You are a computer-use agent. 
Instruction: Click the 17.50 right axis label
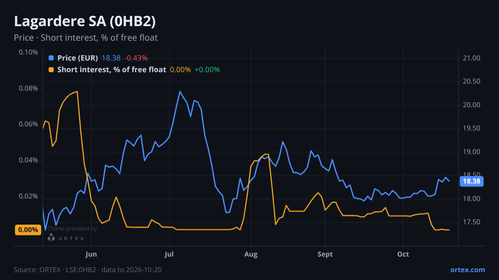click(472, 222)
